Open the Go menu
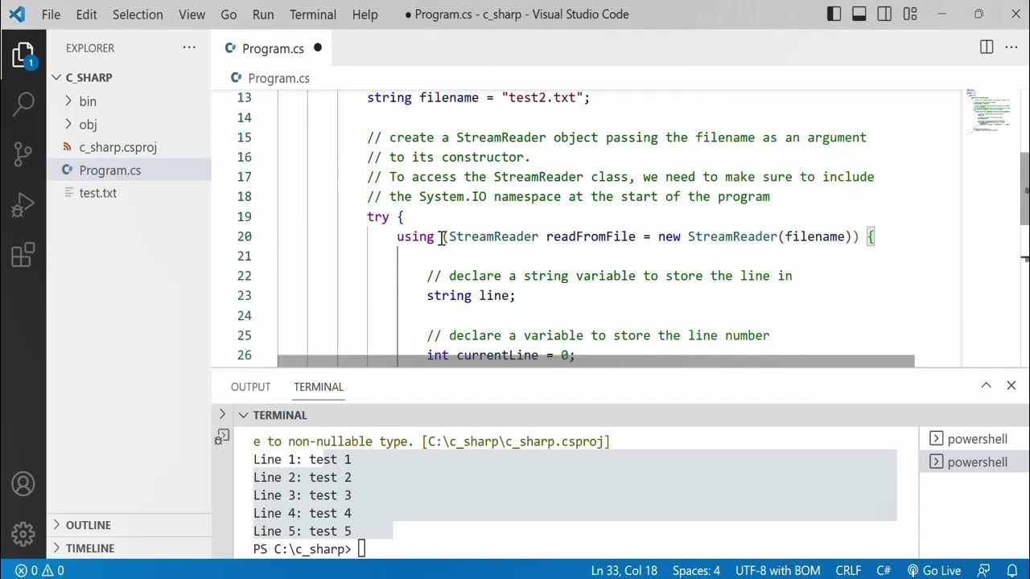The height and width of the screenshot is (579, 1030). (229, 14)
